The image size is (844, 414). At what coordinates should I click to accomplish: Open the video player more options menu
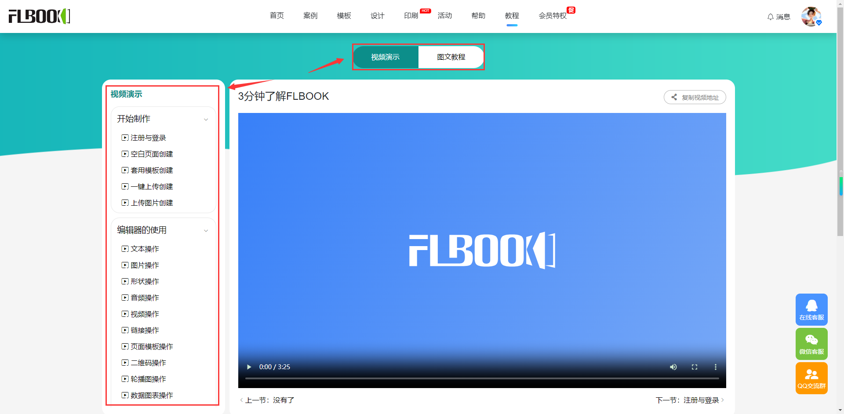[x=715, y=367]
